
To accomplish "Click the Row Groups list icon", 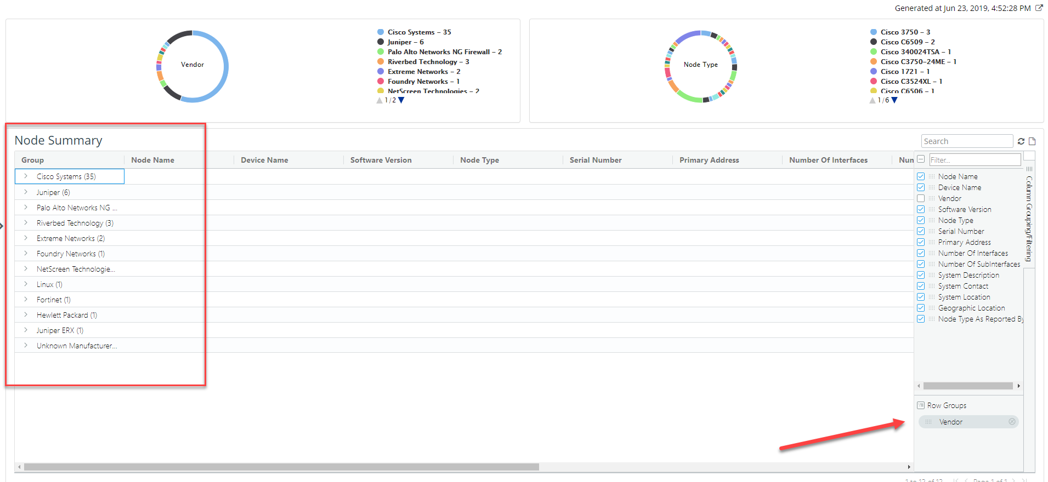I will [921, 405].
